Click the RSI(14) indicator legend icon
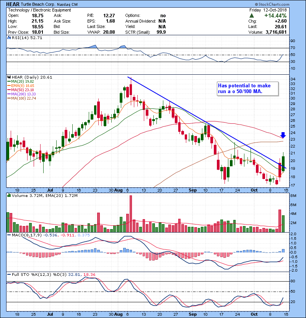Viewport: 306px width, 318px height. point(9,38)
